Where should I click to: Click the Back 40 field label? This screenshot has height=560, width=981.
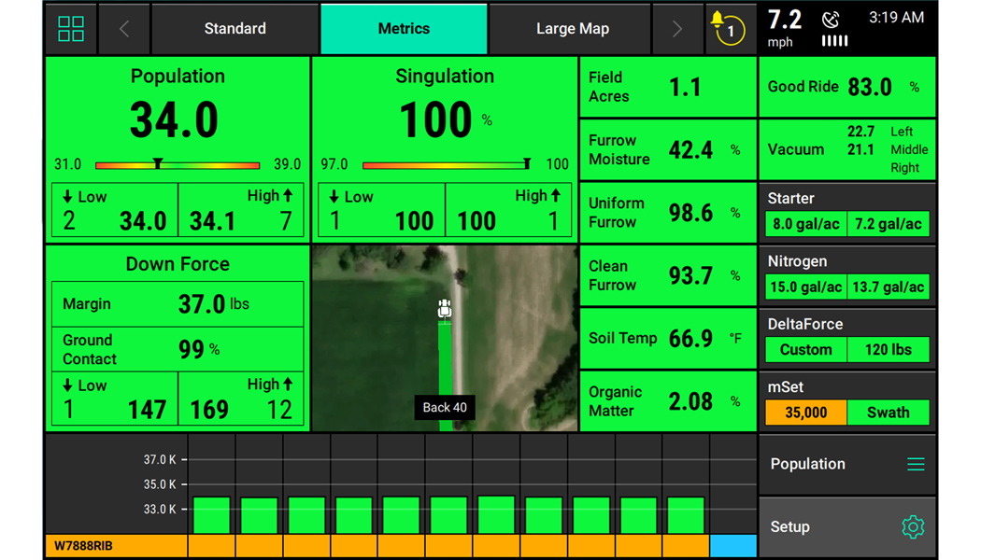pos(445,408)
